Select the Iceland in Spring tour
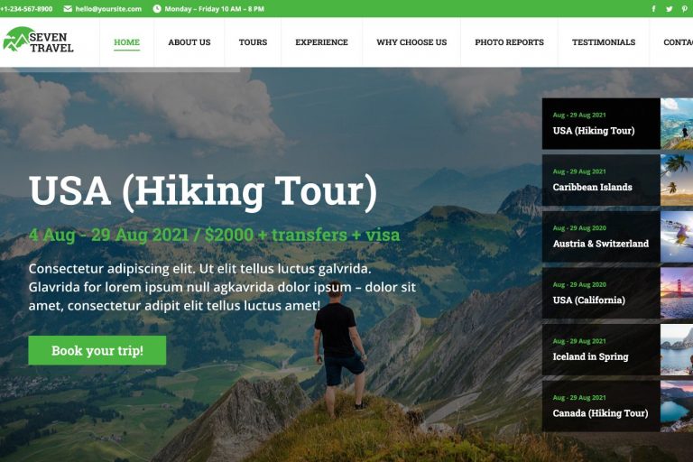Image resolution: width=693 pixels, height=462 pixels. [x=617, y=350]
